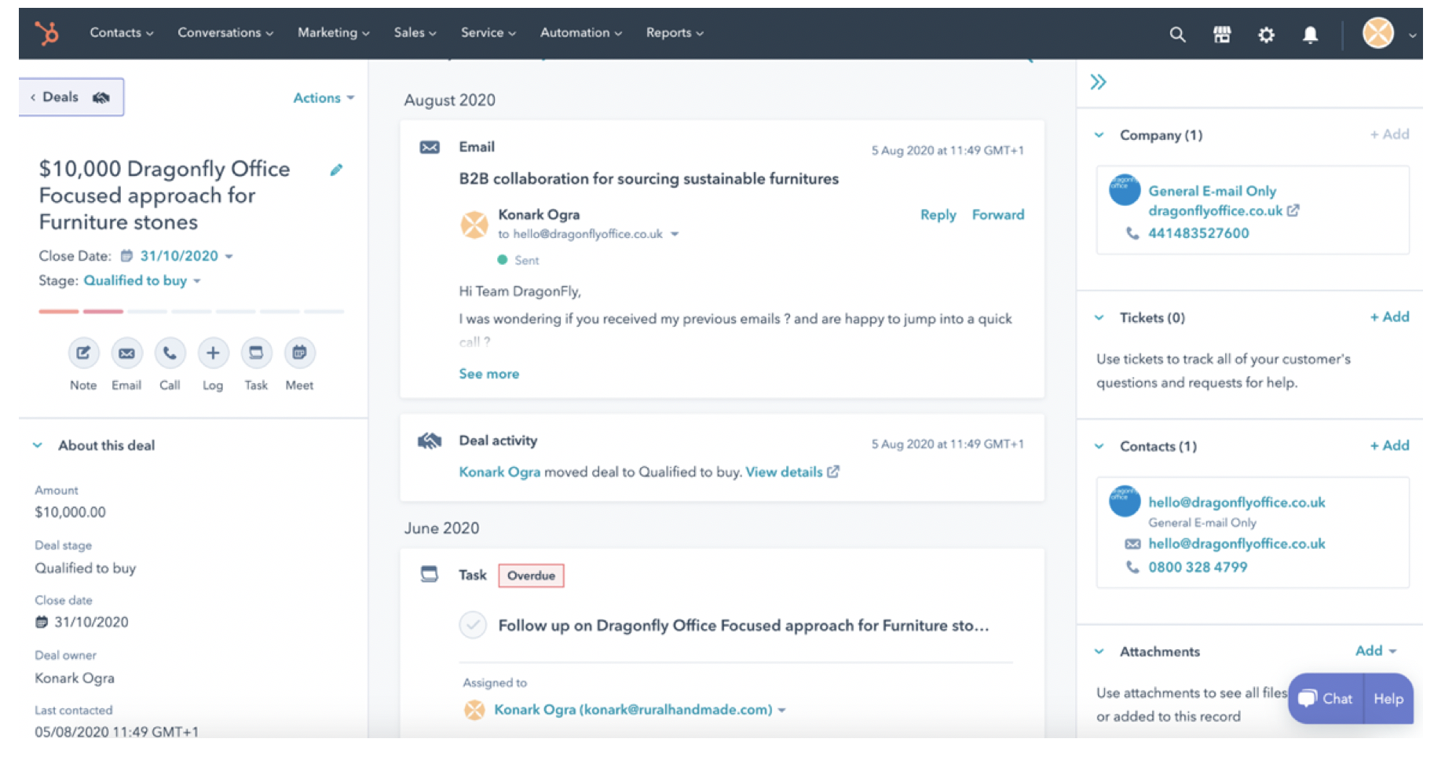Open settings gear icon
This screenshot has width=1434, height=757.
[1266, 34]
